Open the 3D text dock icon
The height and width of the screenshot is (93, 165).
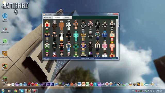click(56, 84)
